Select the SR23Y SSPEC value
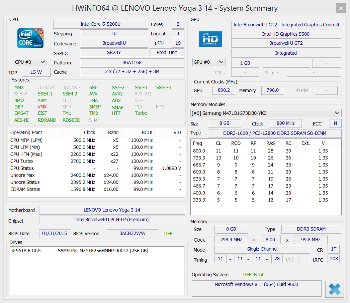The width and height of the screenshot is (350, 303). (114, 52)
